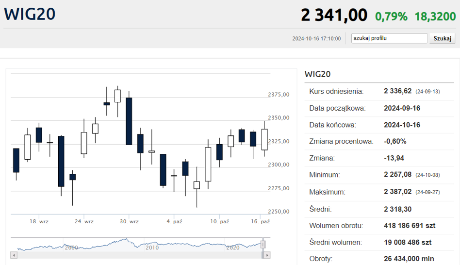Click the Szukaj button
460x265 pixels.
[x=443, y=38]
